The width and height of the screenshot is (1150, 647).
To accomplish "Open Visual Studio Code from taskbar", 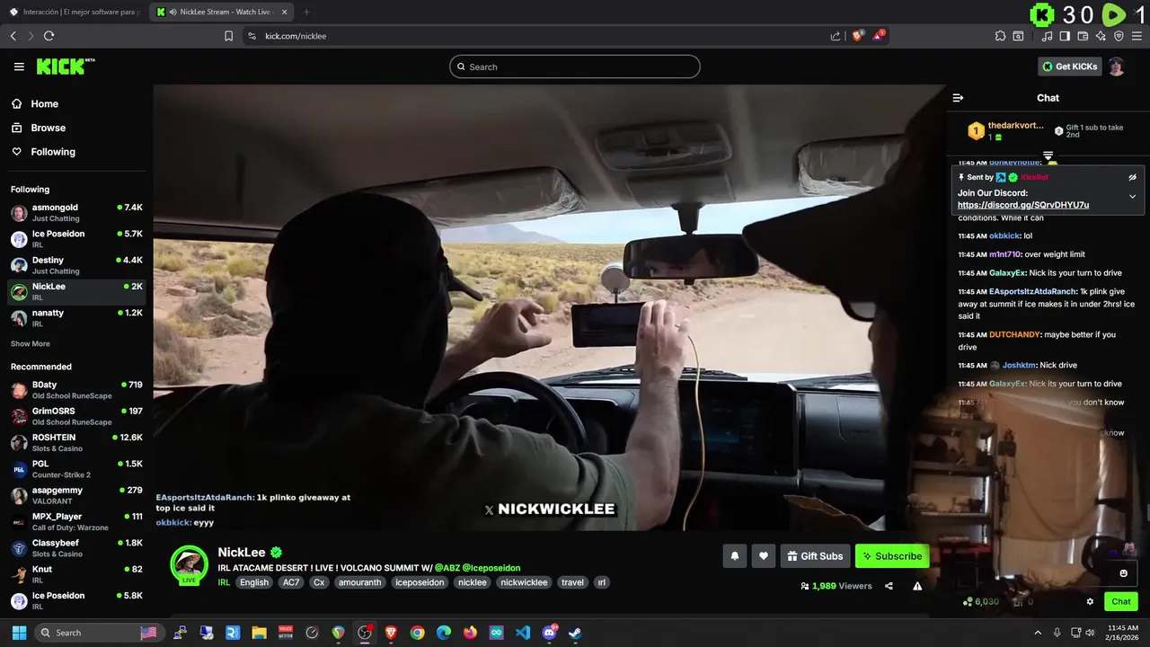I will tap(523, 633).
